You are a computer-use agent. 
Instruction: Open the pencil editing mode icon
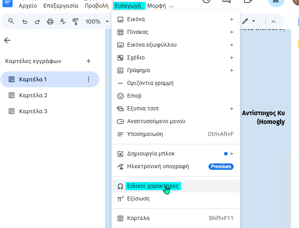[245, 21]
